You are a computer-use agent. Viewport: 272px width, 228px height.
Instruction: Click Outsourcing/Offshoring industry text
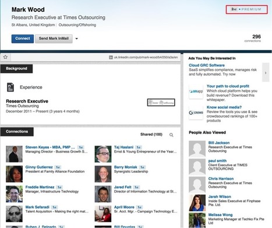pos(77,25)
